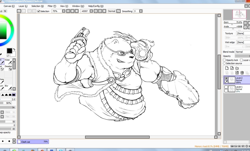The image size is (250, 151).
Task: Open the Canvas menu
Action: 9,6
